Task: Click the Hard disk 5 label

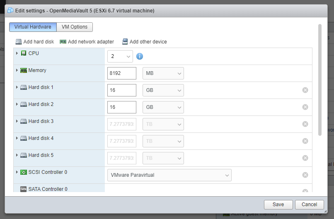Action: pos(41,155)
